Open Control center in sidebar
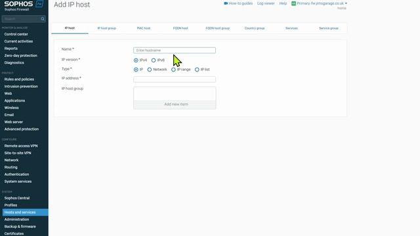This screenshot has height=236, width=420. tap(16, 34)
